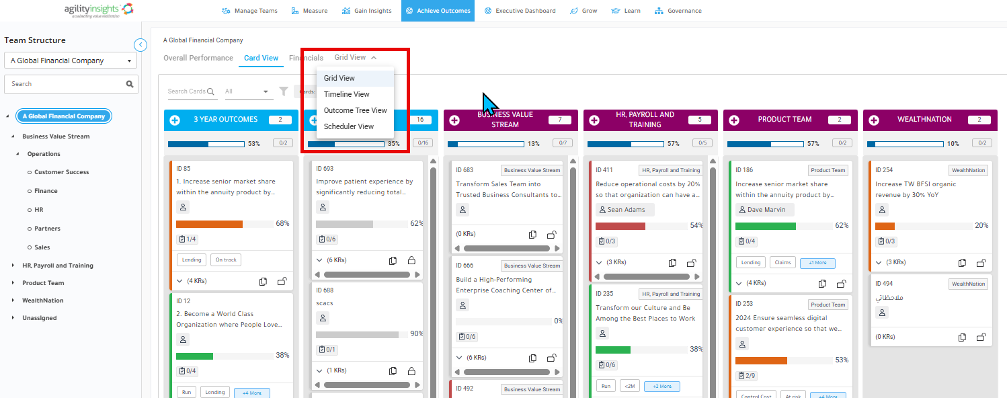Copy card ID 494
The image size is (1007, 398).
click(x=963, y=337)
